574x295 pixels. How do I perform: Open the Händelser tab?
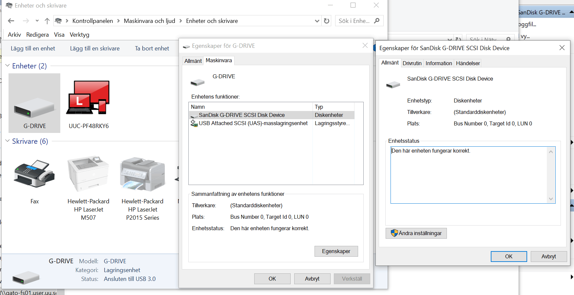tap(468, 63)
